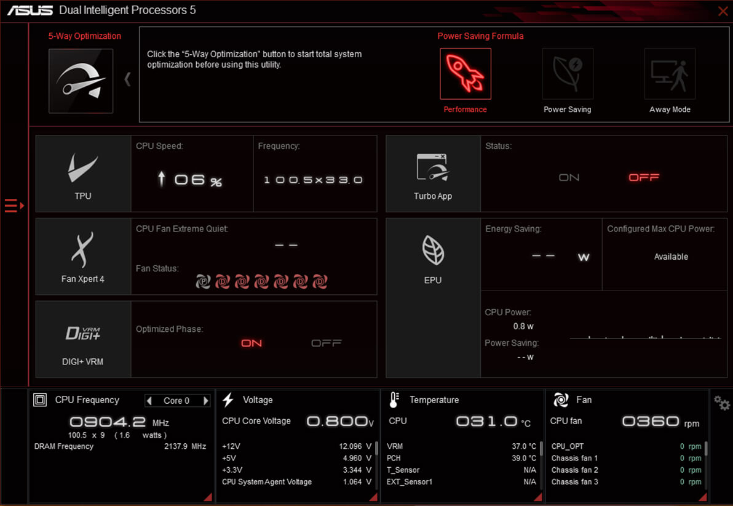733x506 pixels.
Task: Click the Fan panel scrollbar
Action: point(705,449)
